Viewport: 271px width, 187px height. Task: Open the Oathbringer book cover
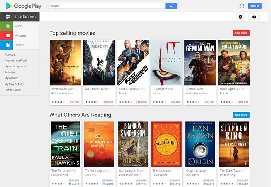tap(133, 144)
